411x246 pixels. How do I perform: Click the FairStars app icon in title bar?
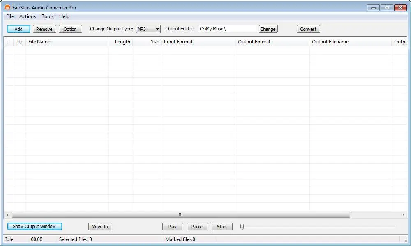coord(7,7)
